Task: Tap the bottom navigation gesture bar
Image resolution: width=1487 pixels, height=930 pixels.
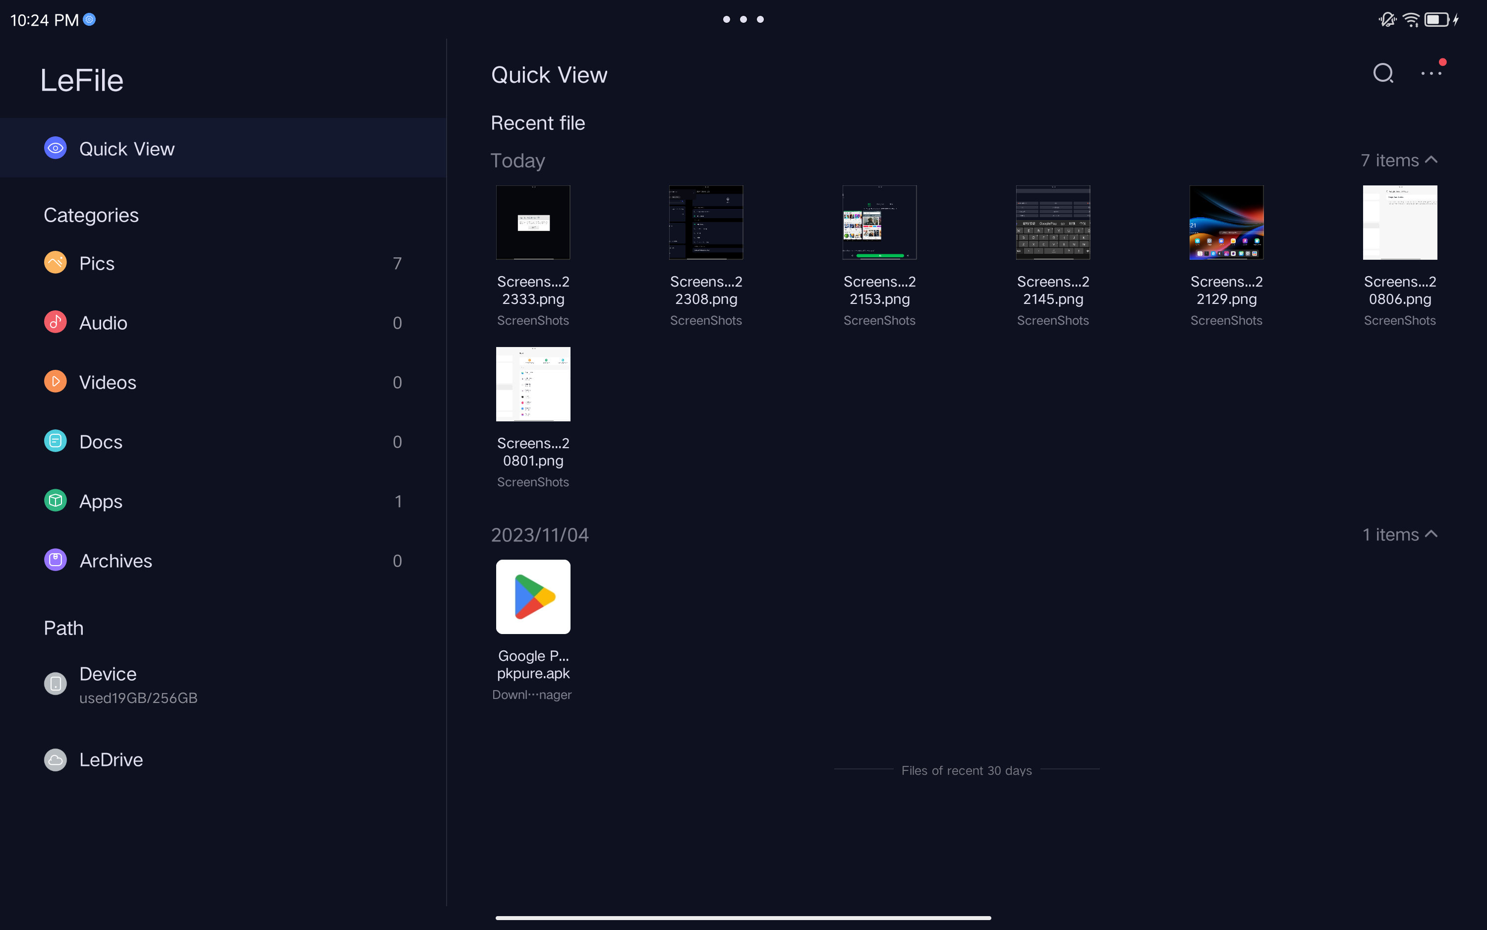Action: point(743,917)
